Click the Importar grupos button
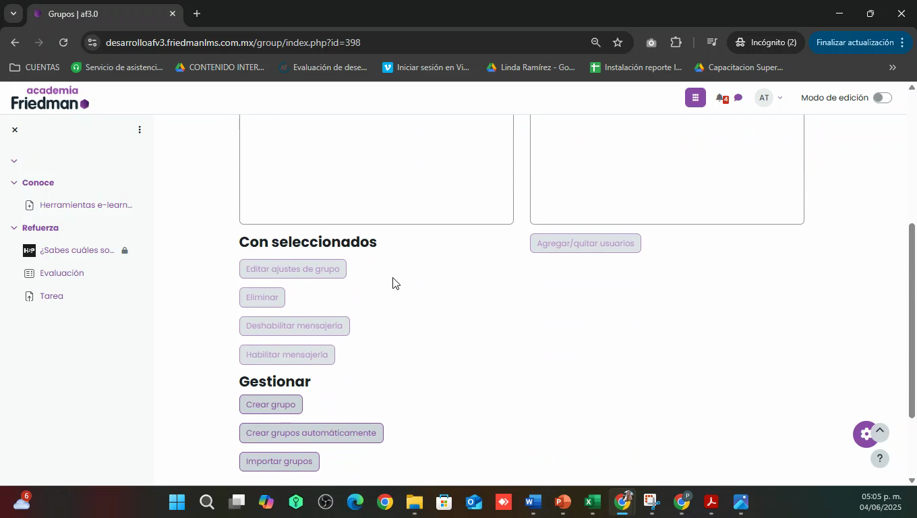 click(x=279, y=461)
